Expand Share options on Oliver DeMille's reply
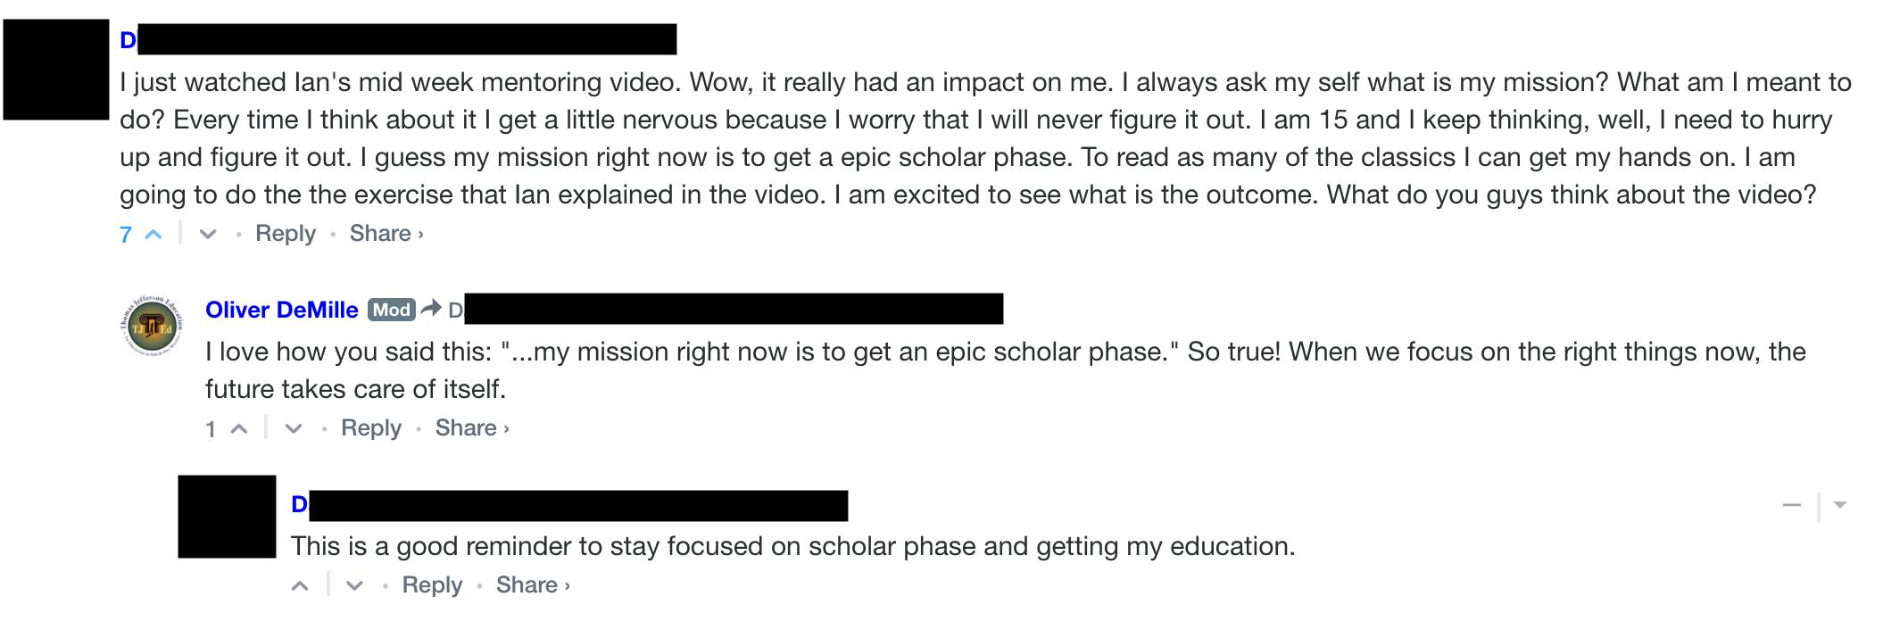 pyautogui.click(x=472, y=428)
